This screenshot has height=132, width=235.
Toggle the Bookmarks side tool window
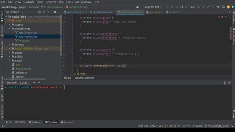pyautogui.click(x=2, y=83)
